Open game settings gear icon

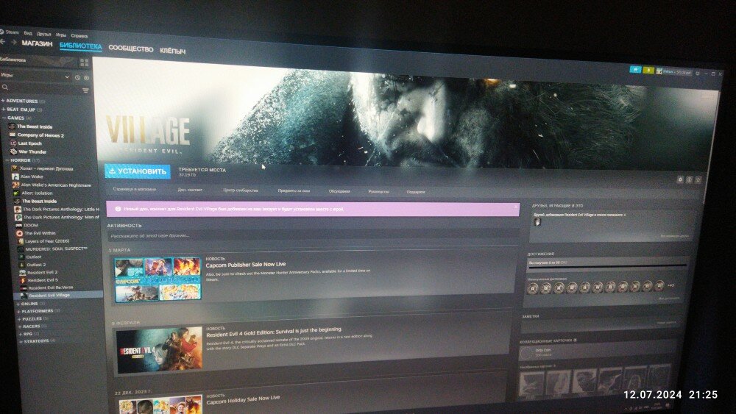coord(680,179)
